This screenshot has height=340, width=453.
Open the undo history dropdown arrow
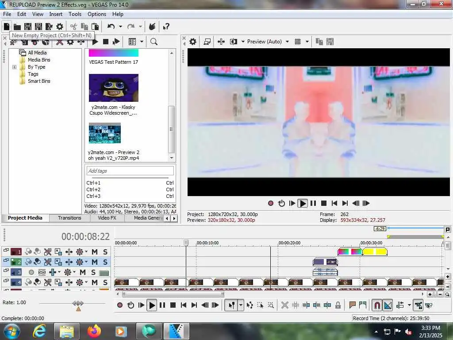[x=120, y=27]
